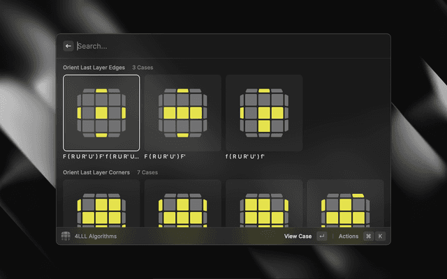The height and width of the screenshot is (279, 447).
Task: Open the fourth corner case in the last column
Action: click(345, 203)
